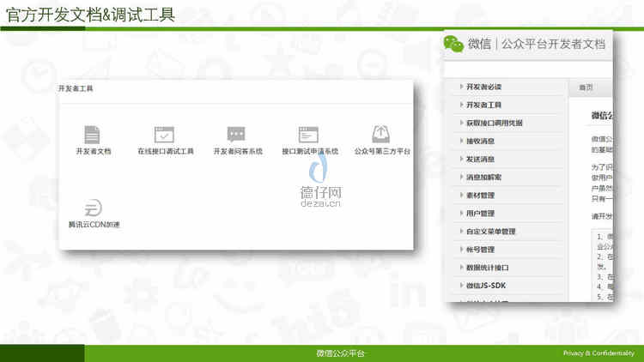The height and width of the screenshot is (362, 644).
Task: Click the slide title 官方开发文档&调试工具
Action: pyautogui.click(x=90, y=15)
